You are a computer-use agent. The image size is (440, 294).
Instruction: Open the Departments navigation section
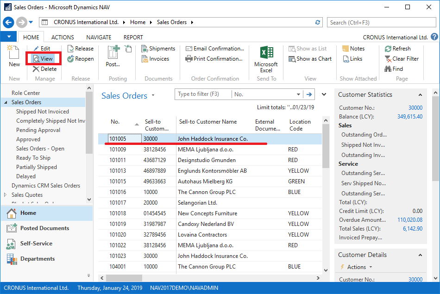click(47, 259)
